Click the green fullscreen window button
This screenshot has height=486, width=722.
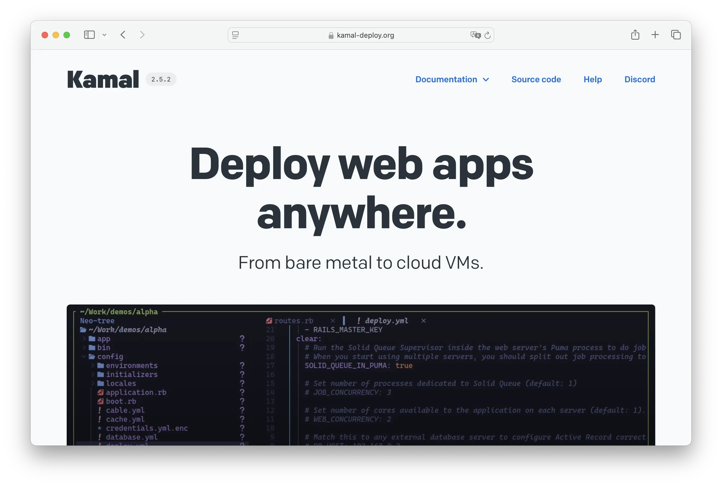pyautogui.click(x=67, y=35)
